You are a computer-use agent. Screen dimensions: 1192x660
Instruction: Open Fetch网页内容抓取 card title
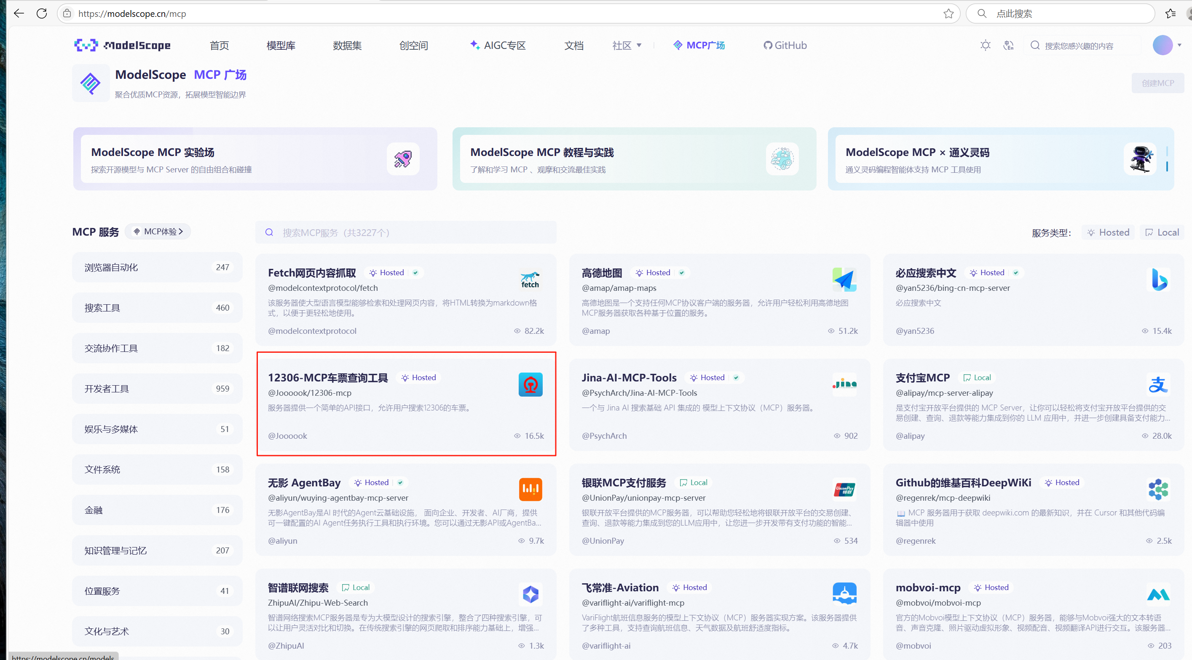[312, 273]
